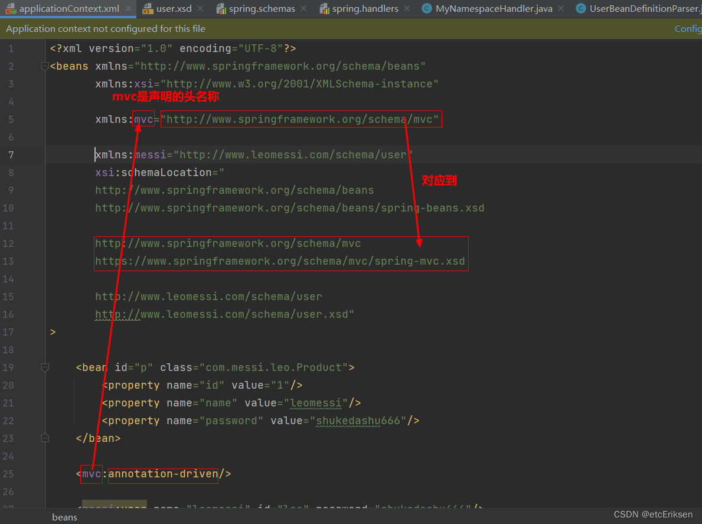Image resolution: width=702 pixels, height=524 pixels.
Task: Click the spring.handlers tab file icon
Action: [324, 9]
